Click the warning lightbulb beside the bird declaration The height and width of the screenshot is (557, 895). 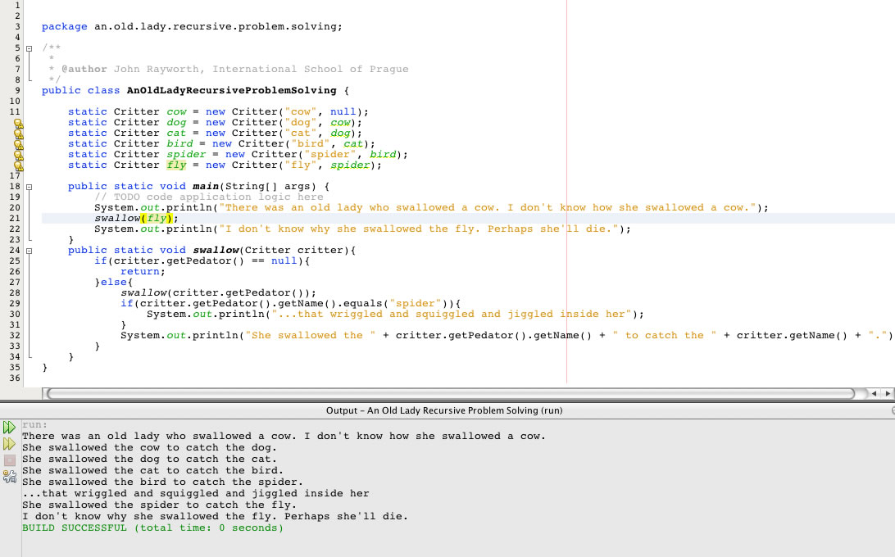(x=16, y=144)
